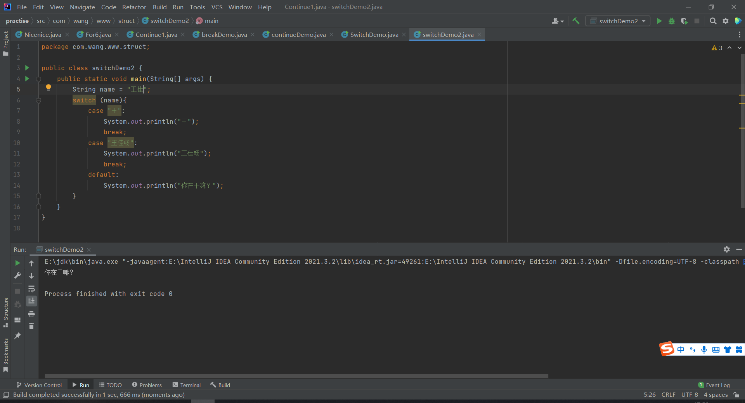Toggle soft-wrap in the Run console

coord(31,289)
